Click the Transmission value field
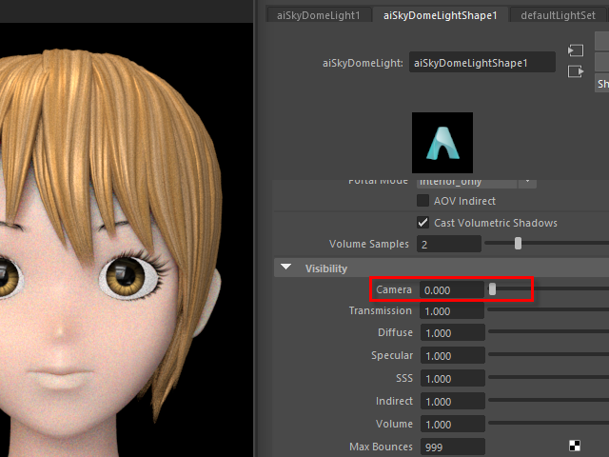 pos(450,311)
